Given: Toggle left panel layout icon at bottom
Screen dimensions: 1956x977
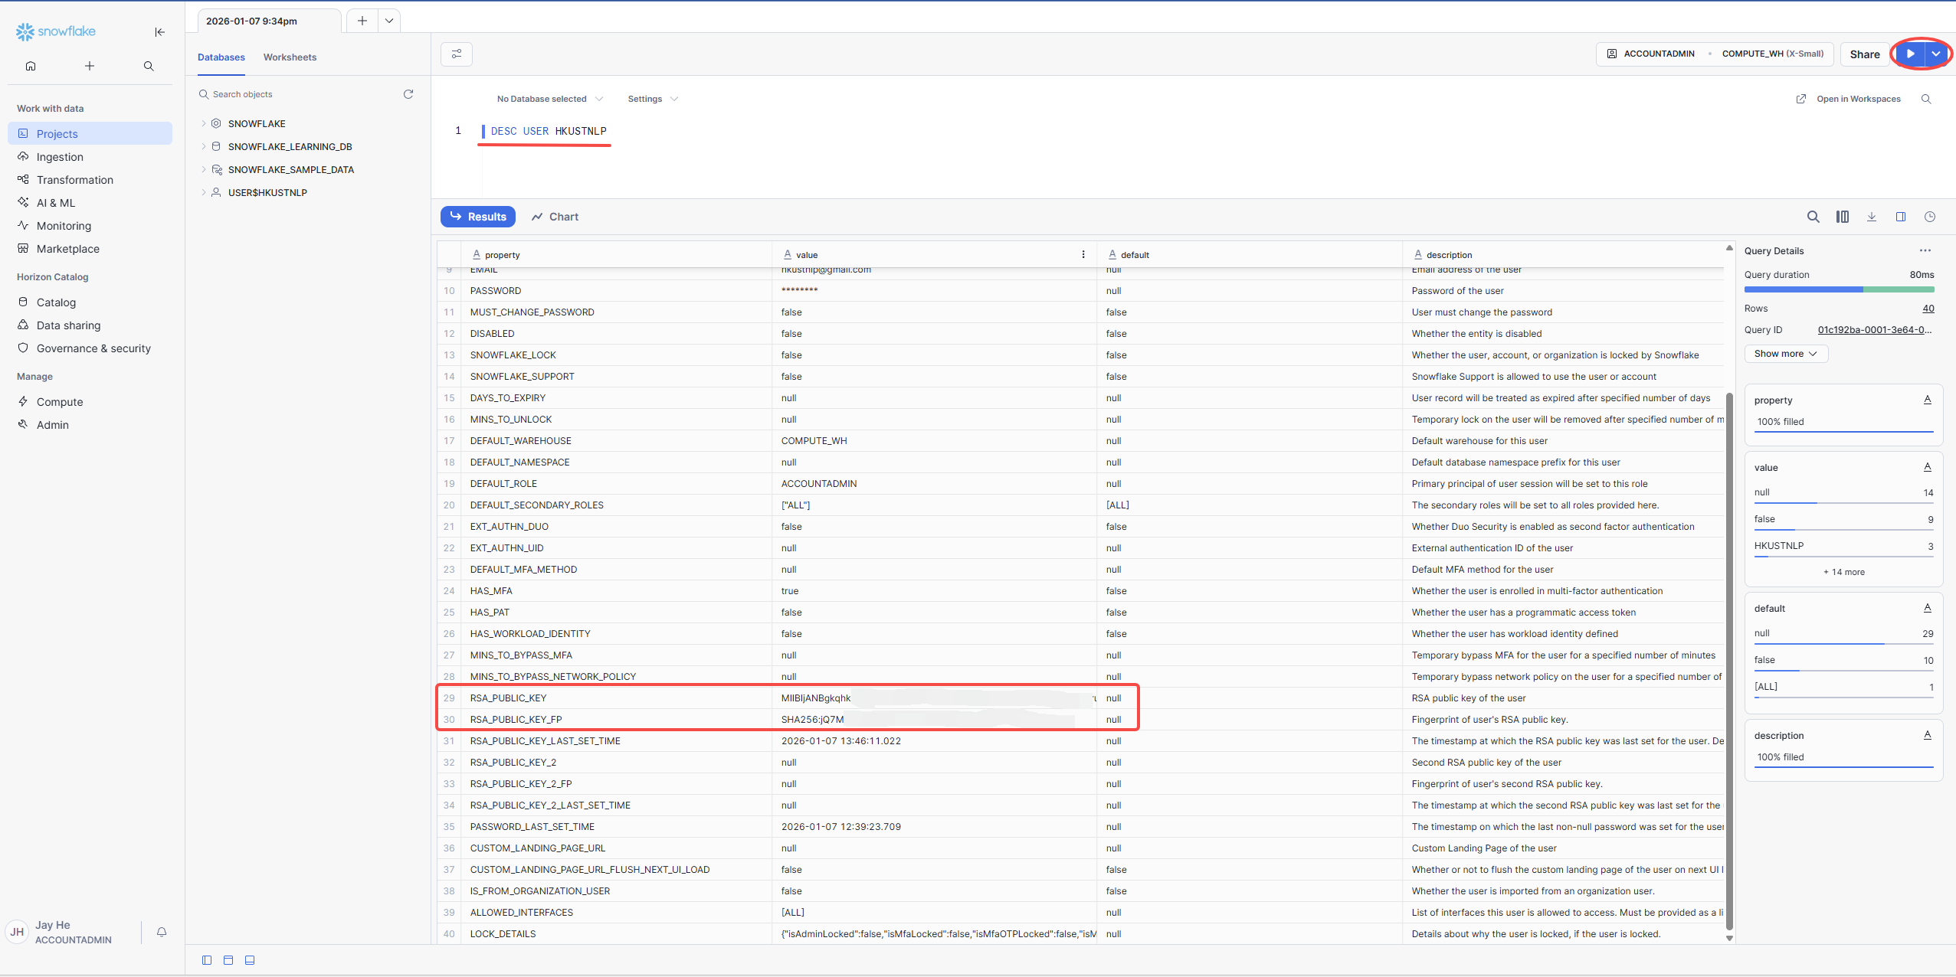Looking at the screenshot, I should (207, 960).
